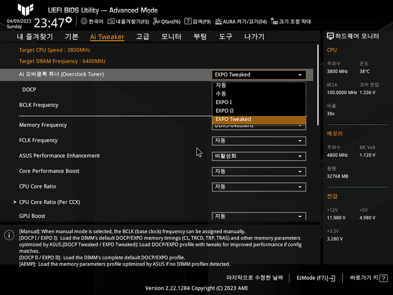Click the hardware monitor screen icon
This screenshot has width=393, height=295.
click(x=330, y=36)
